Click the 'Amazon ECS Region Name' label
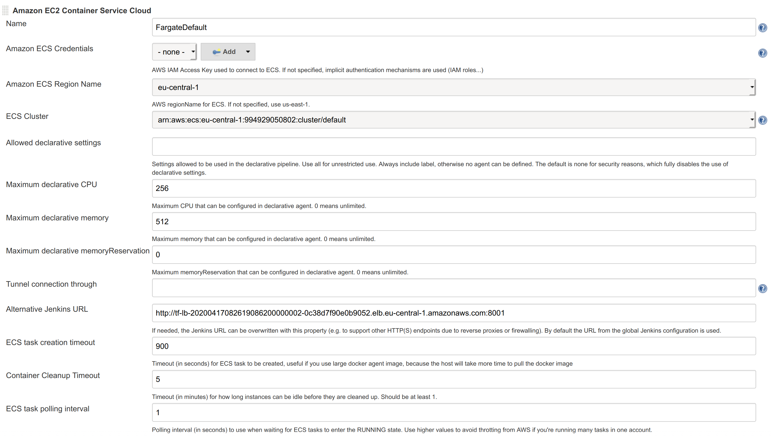Image resolution: width=771 pixels, height=438 pixels. (54, 84)
